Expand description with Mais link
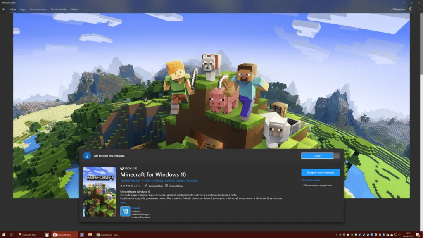423x238 pixels. (x=123, y=202)
